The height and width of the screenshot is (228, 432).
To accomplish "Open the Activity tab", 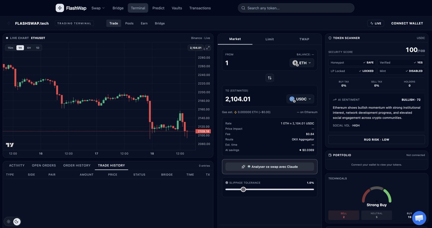I will pyautogui.click(x=17, y=165).
